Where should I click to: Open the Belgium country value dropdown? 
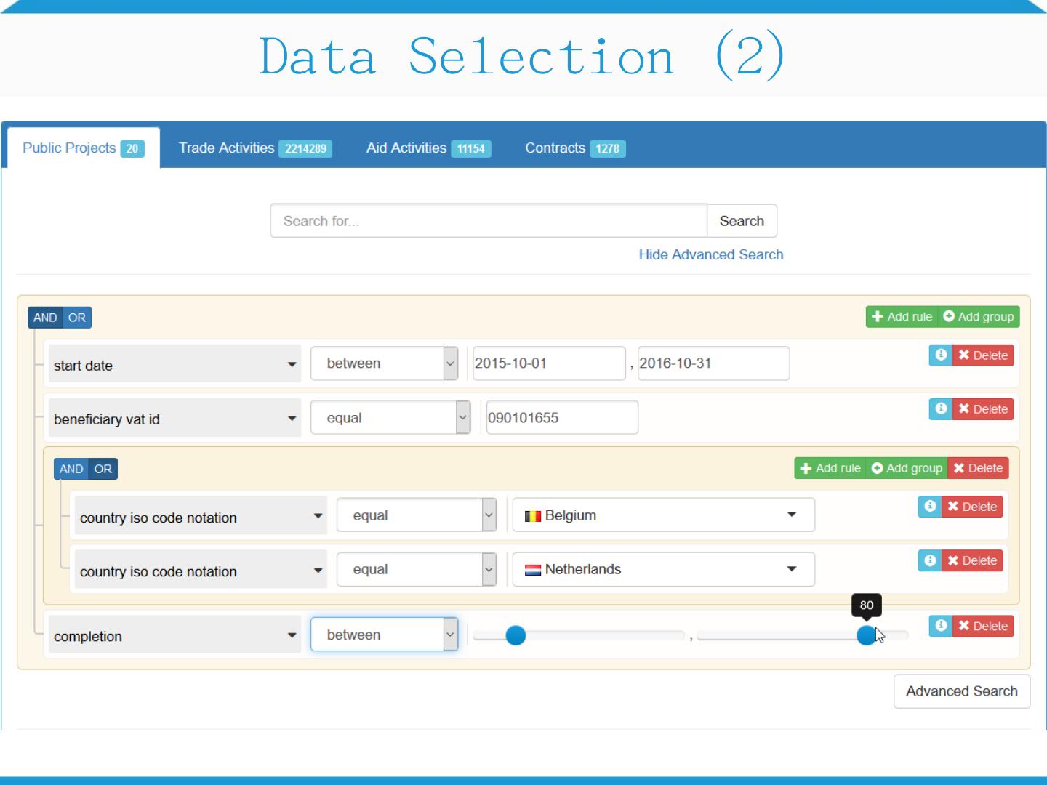(663, 515)
